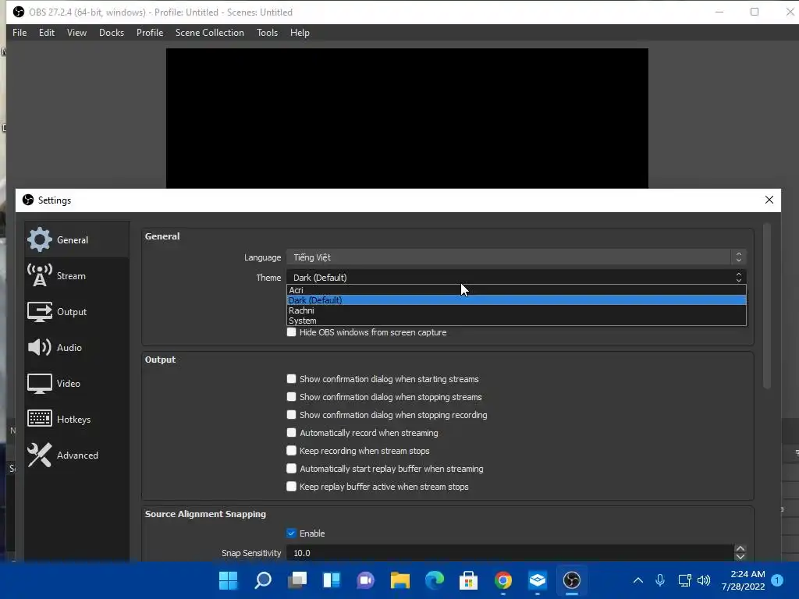Check Keep replay buffer active when stream stops
The image size is (799, 599).
click(292, 487)
